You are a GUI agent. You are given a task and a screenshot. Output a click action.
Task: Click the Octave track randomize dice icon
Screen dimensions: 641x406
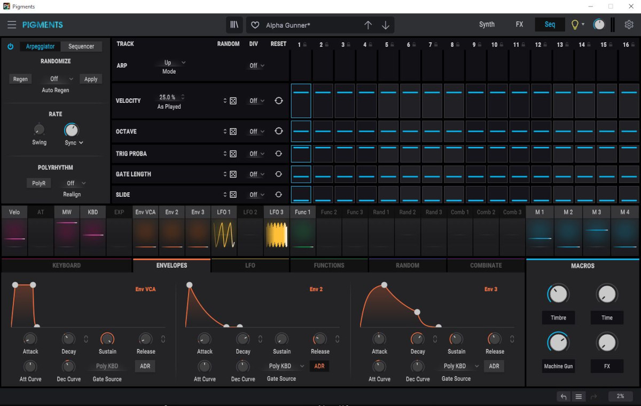coord(233,131)
